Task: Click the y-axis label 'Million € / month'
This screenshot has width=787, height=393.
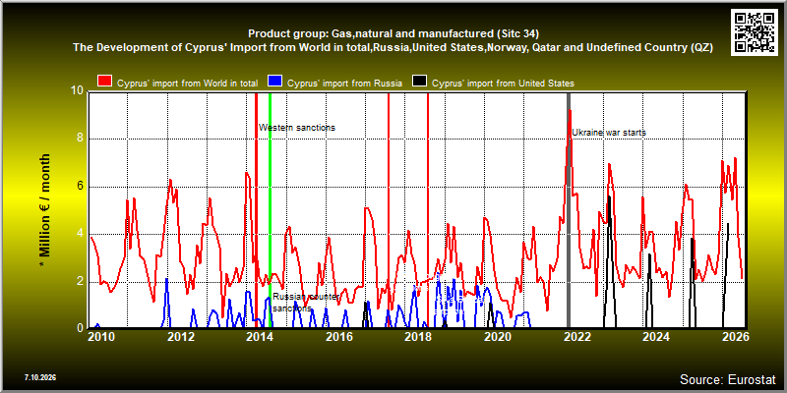Action: click(x=45, y=211)
